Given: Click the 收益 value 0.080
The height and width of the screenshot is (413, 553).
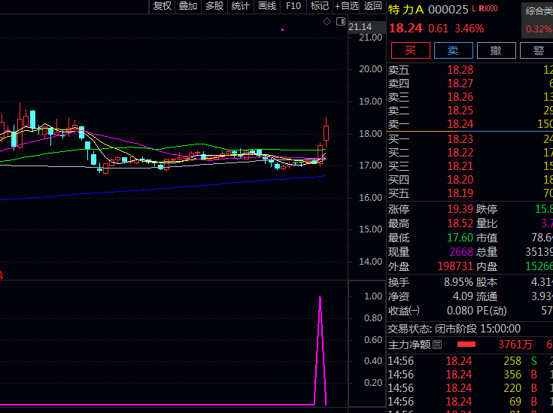Looking at the screenshot, I should click(460, 311).
